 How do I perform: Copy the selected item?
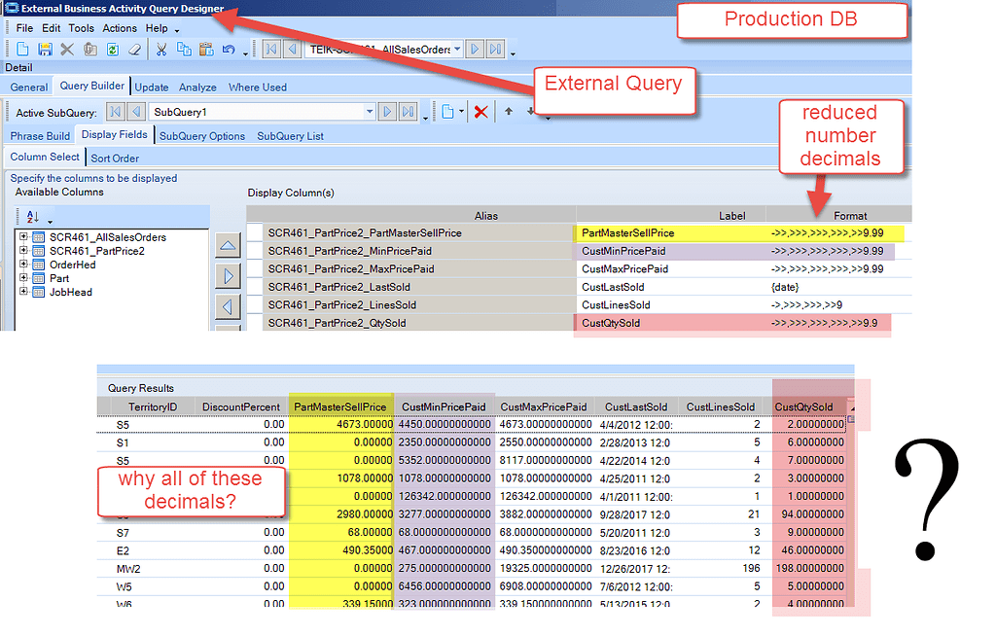pos(183,49)
